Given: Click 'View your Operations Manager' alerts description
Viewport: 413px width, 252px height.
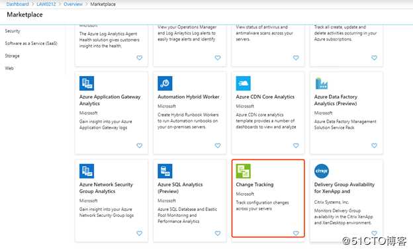Looking at the screenshot, I should click(x=187, y=33).
